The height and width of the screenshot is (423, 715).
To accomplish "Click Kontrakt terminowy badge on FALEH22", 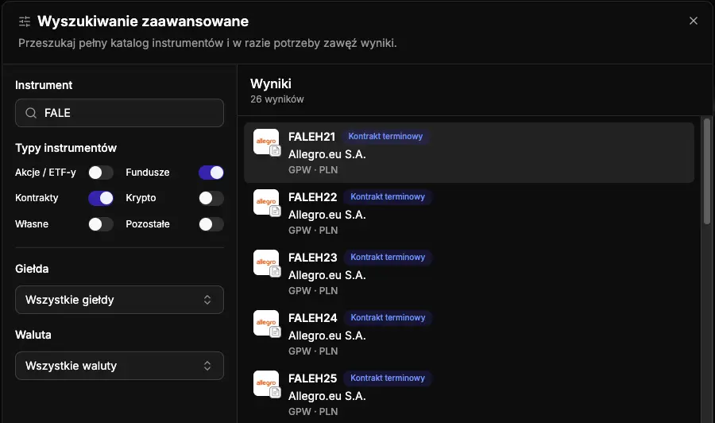I will point(388,196).
